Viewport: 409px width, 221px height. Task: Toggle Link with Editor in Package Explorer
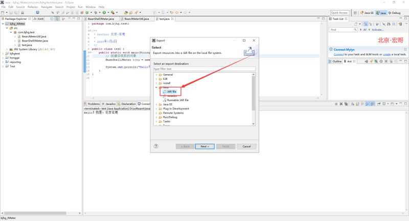pos(57,19)
